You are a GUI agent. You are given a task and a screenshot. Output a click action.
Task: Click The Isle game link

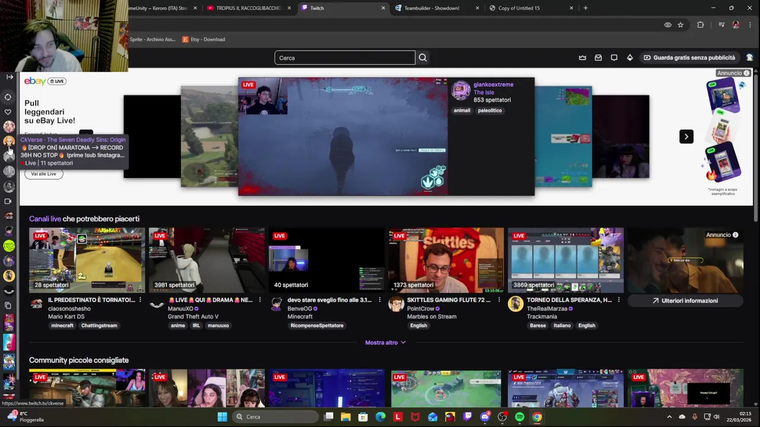(x=483, y=93)
